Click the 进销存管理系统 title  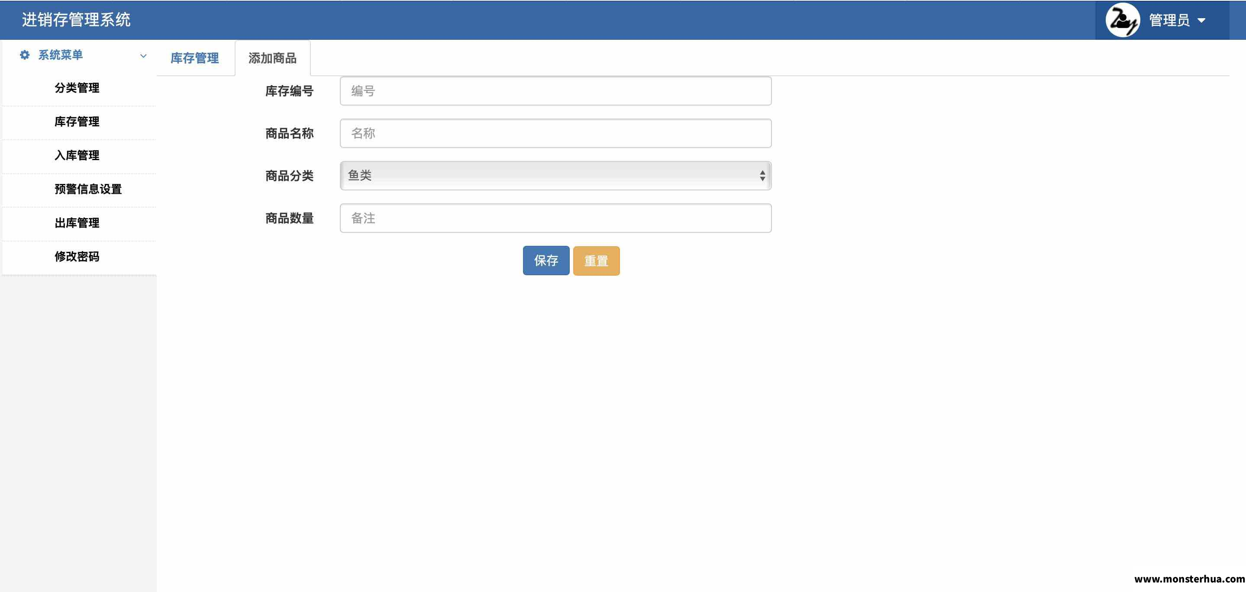(x=76, y=20)
